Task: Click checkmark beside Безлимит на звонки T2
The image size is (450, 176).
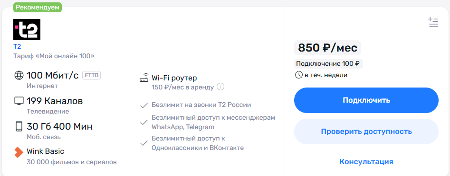Action: (144, 106)
